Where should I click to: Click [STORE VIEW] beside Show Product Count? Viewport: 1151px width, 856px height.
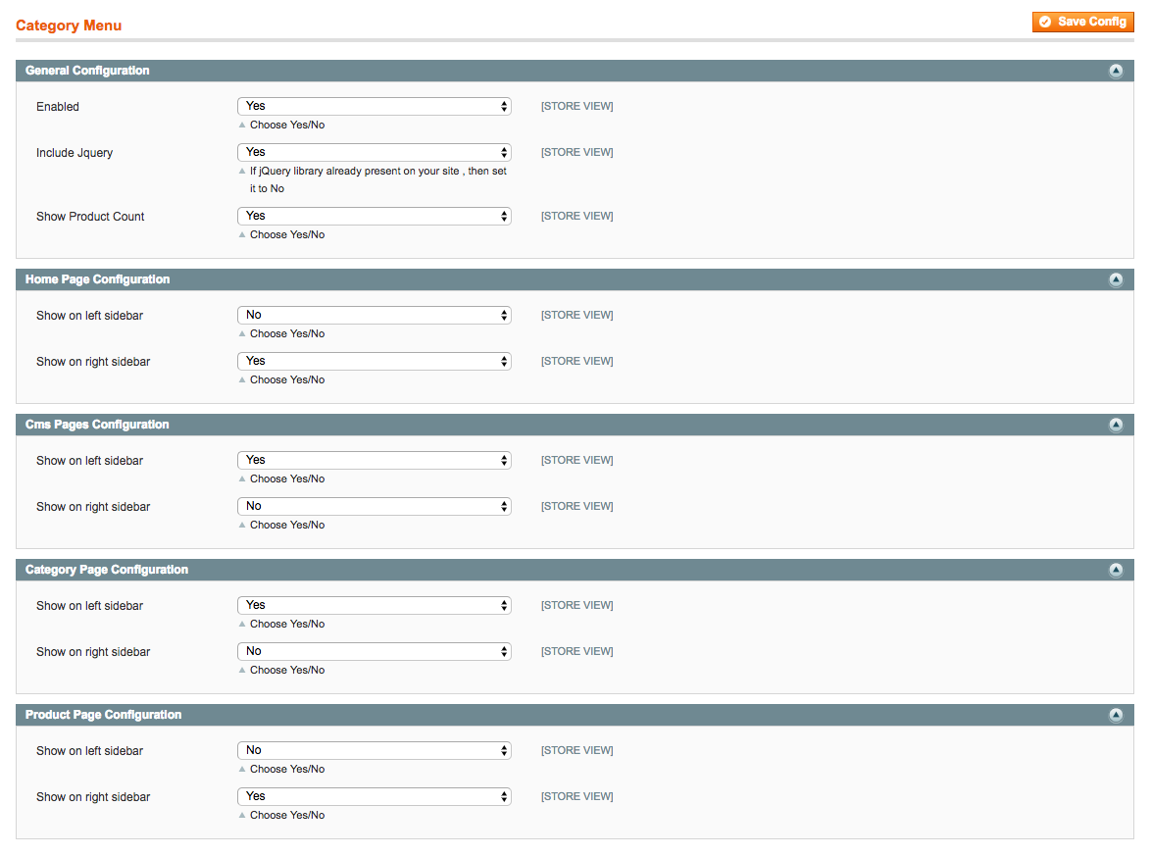point(576,217)
